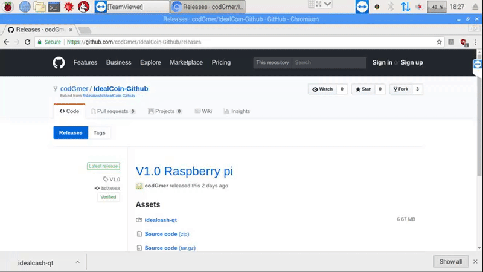Click the Releases button
The width and height of the screenshot is (483, 272).
pyautogui.click(x=71, y=132)
